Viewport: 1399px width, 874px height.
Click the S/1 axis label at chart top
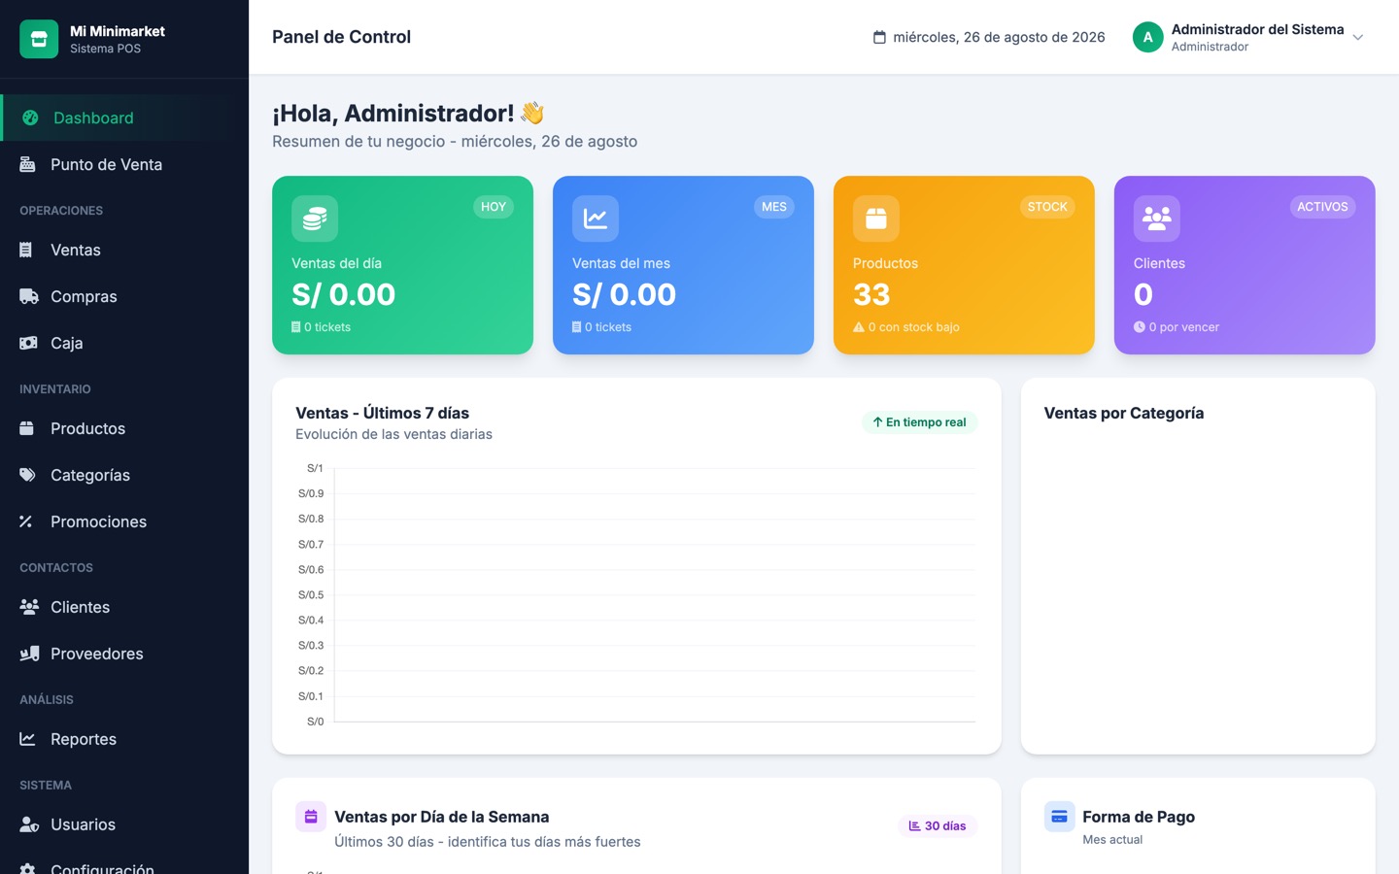click(315, 468)
